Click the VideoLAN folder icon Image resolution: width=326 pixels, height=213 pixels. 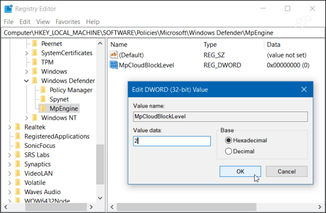click(18, 173)
